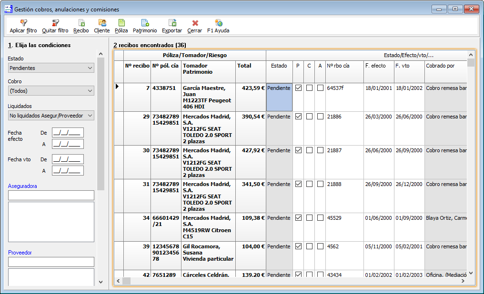Screen dimensions: 484x294
Task: Select the García Maestre, Juan tomador cell
Action: pos(208,97)
